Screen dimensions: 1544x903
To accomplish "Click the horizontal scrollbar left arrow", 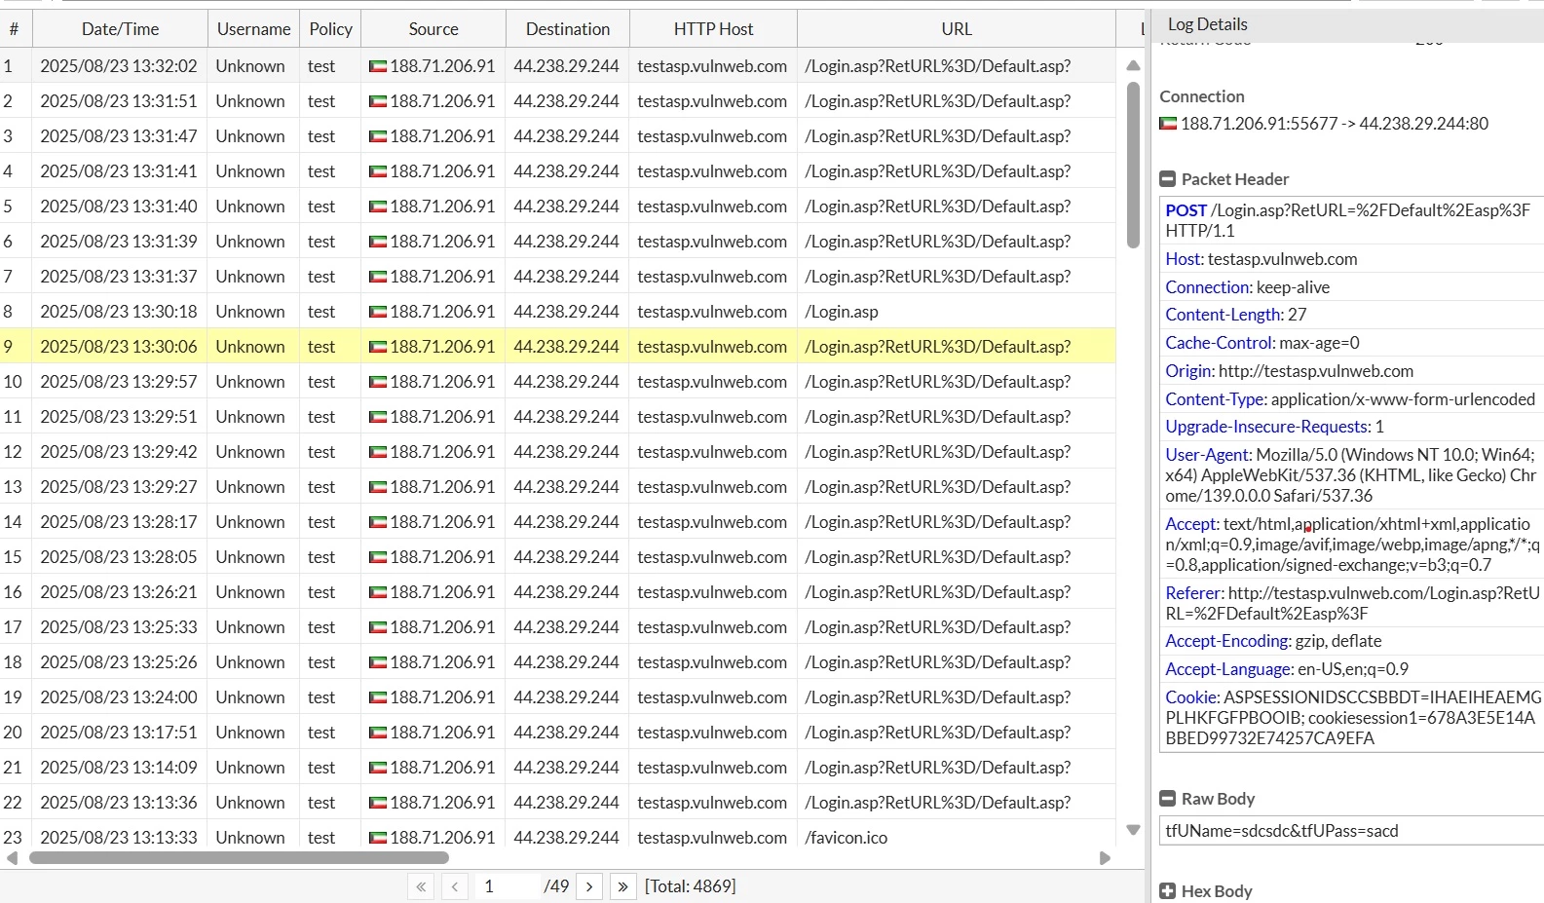I will 13,858.
